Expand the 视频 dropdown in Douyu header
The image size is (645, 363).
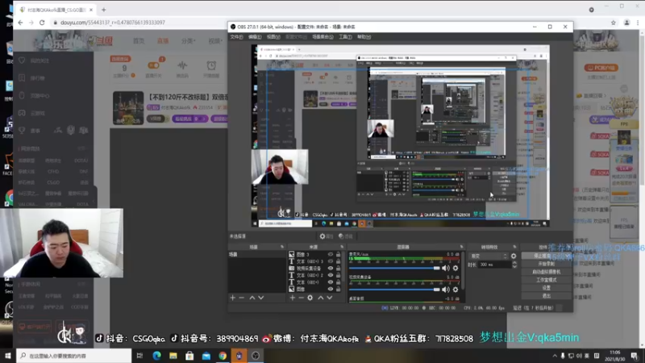tap(214, 41)
